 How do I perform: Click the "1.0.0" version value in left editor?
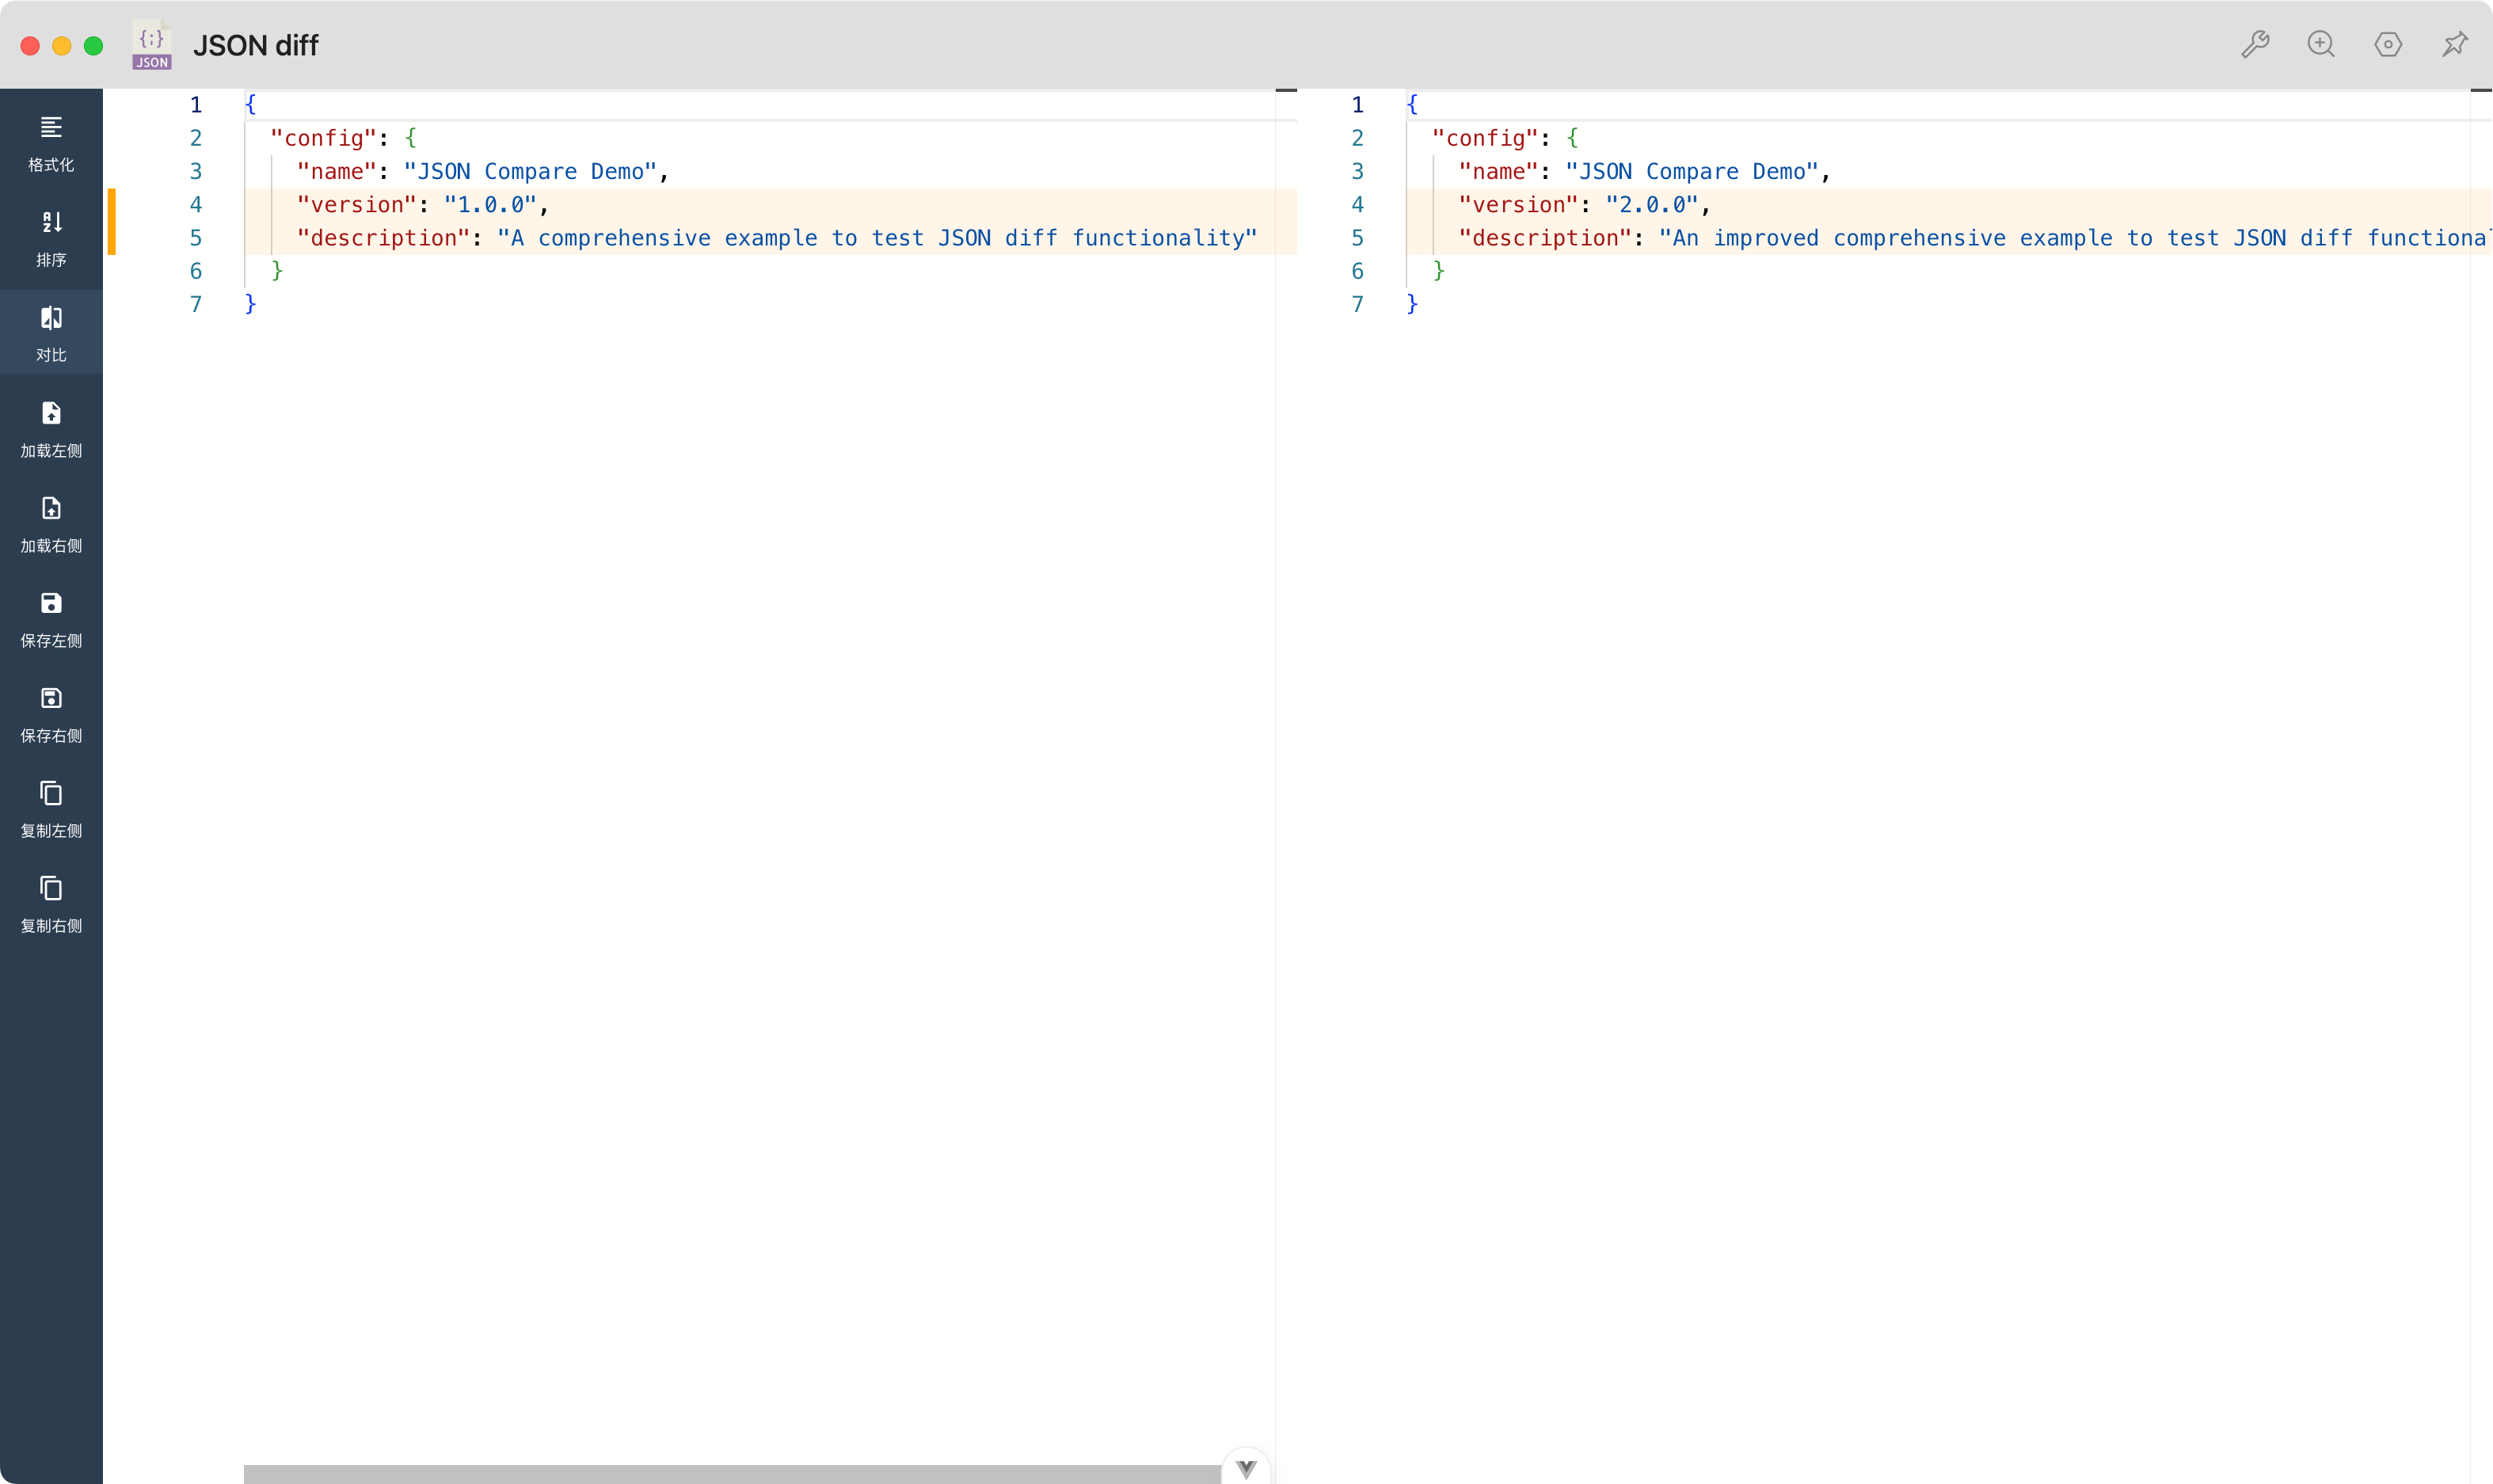(x=490, y=205)
